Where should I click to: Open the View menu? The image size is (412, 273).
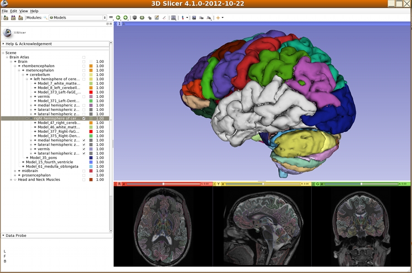point(23,11)
